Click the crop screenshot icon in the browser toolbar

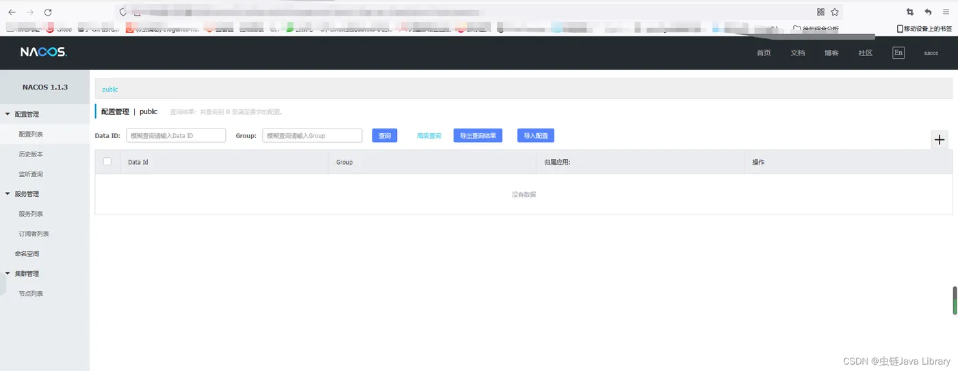point(909,12)
